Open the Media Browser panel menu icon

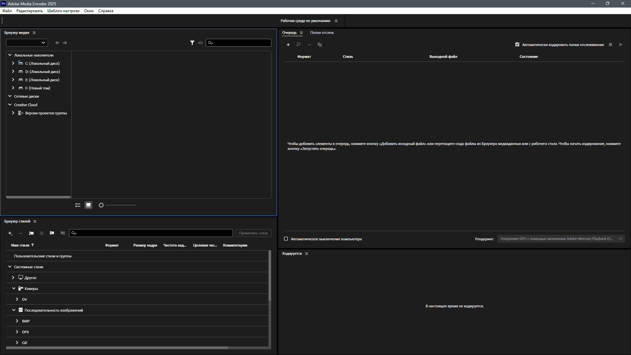[34, 33]
